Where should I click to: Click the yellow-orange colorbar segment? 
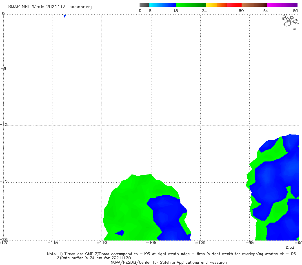coord(217,5)
